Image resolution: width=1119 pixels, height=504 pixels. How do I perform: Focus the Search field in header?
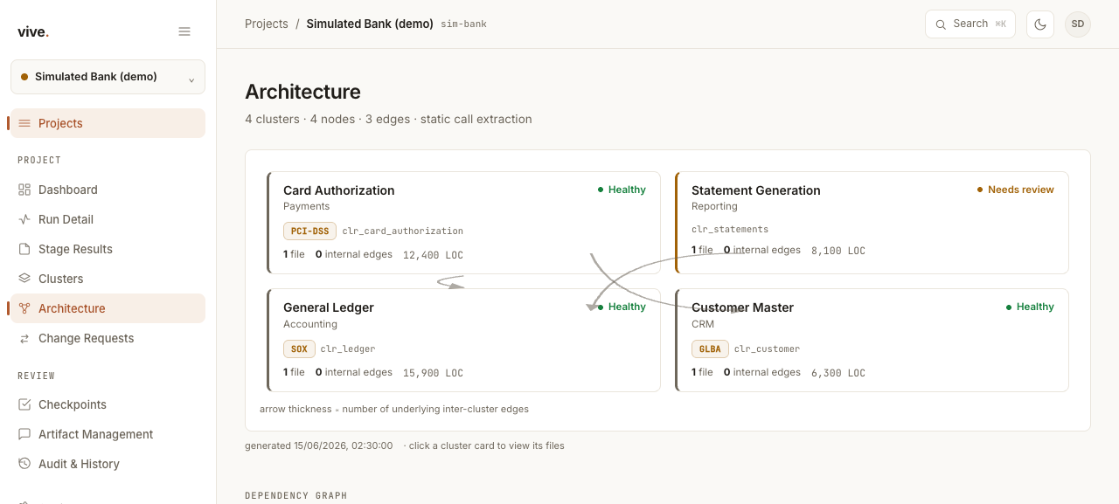(x=970, y=24)
